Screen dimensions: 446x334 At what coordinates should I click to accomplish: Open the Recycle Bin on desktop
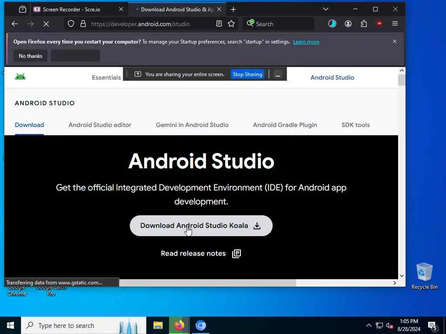[424, 276]
